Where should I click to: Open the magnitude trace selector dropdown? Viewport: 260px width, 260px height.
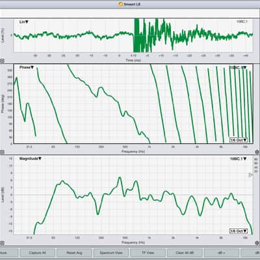[239, 159]
